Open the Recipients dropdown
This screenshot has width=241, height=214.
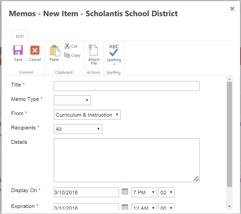[x=78, y=129]
